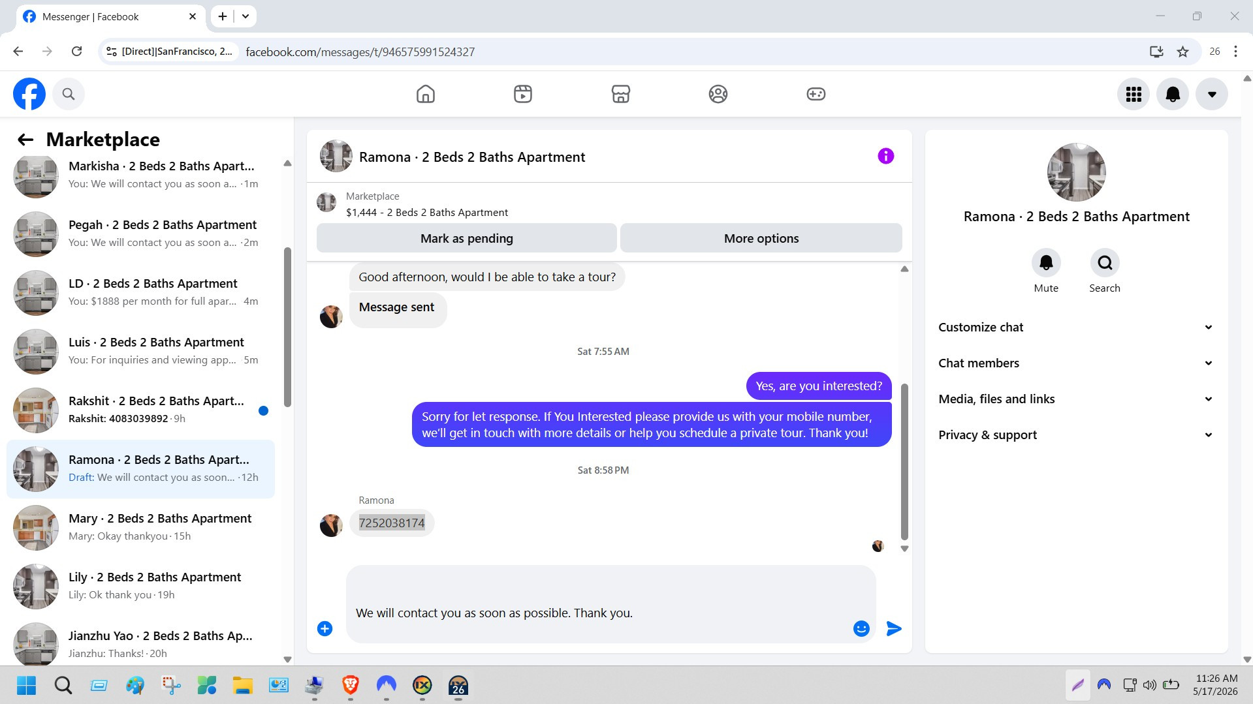
Task: Open more actions plus icon
Action: 325,628
